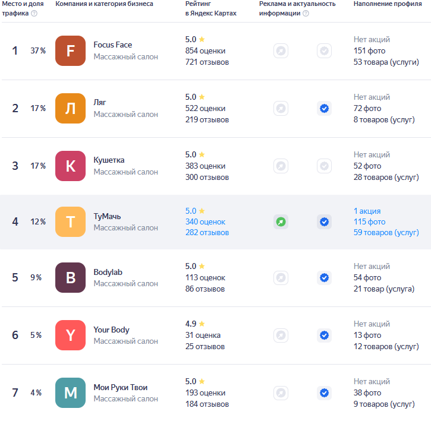Click the Мои Руки Твои logo

70,392
